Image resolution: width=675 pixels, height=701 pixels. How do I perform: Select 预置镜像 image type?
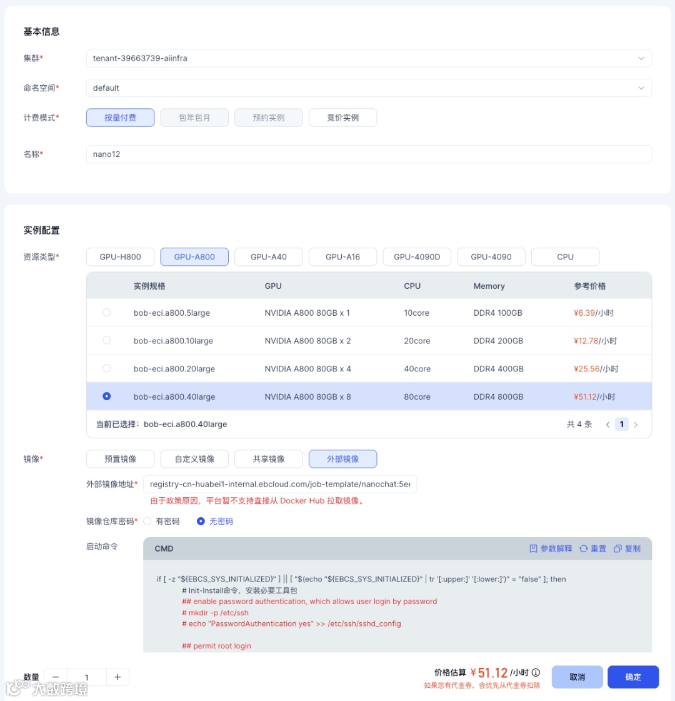pos(120,459)
